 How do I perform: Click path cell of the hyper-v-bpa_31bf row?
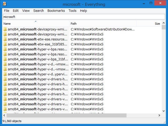coord(87,59)
